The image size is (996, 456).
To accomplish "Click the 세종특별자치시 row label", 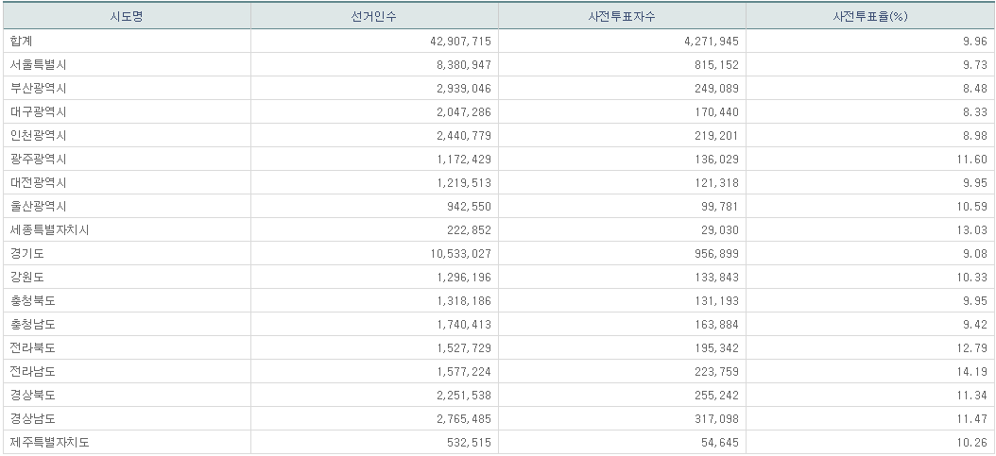I will click(50, 229).
